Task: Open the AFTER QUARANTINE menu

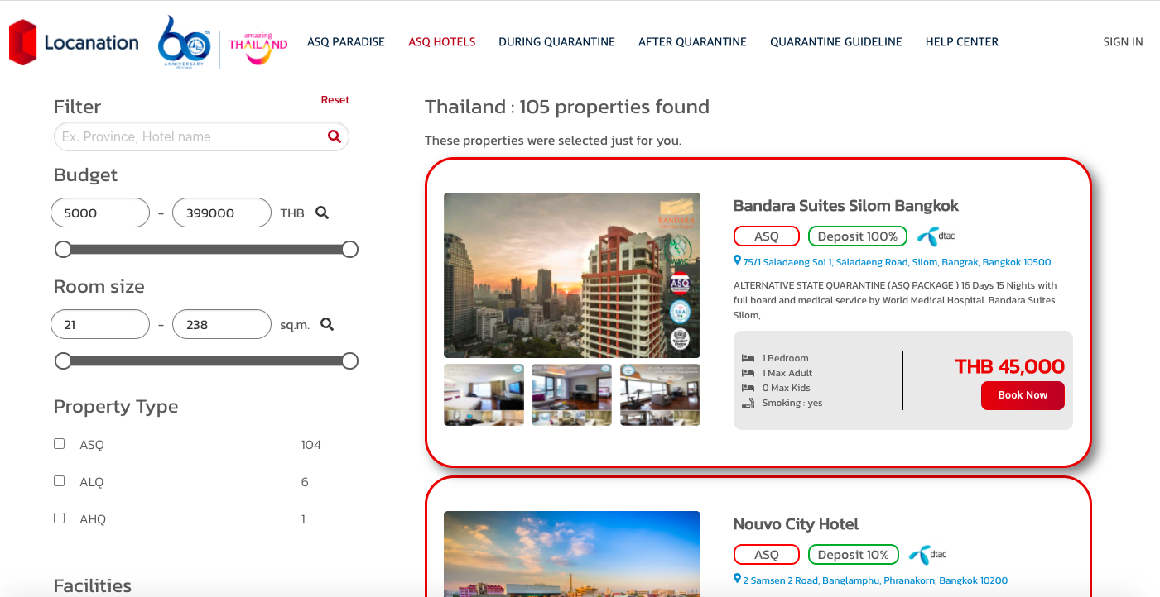Action: click(692, 42)
